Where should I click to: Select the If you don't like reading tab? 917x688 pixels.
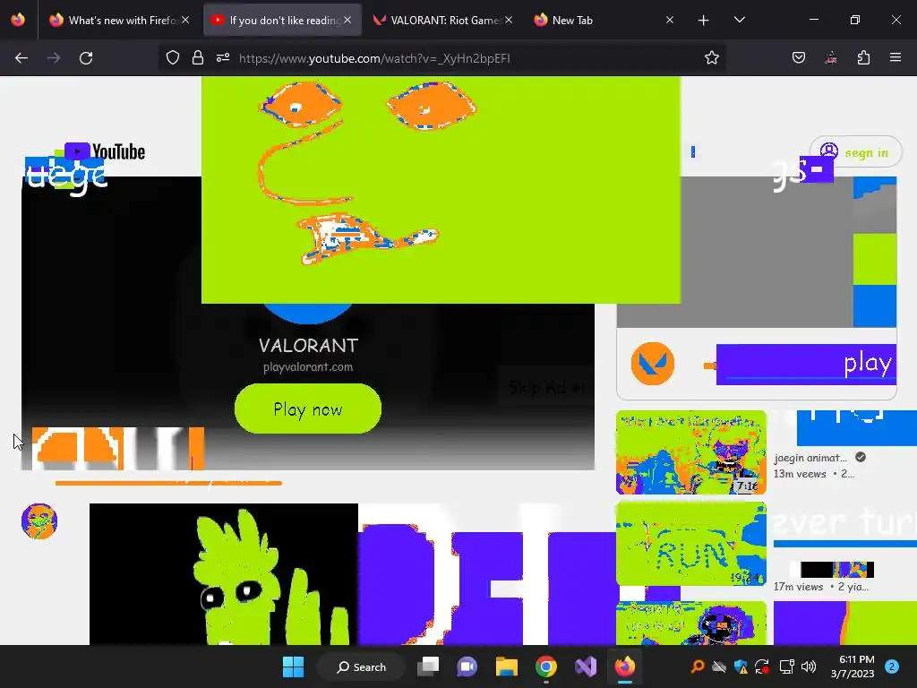click(282, 20)
